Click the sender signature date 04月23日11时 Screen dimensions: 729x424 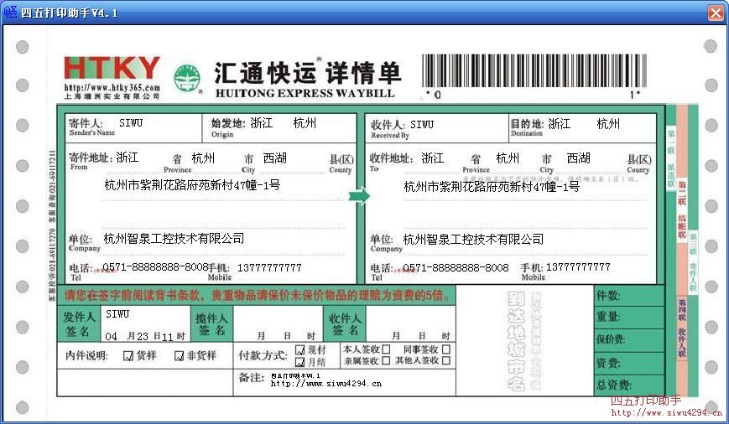pos(145,336)
